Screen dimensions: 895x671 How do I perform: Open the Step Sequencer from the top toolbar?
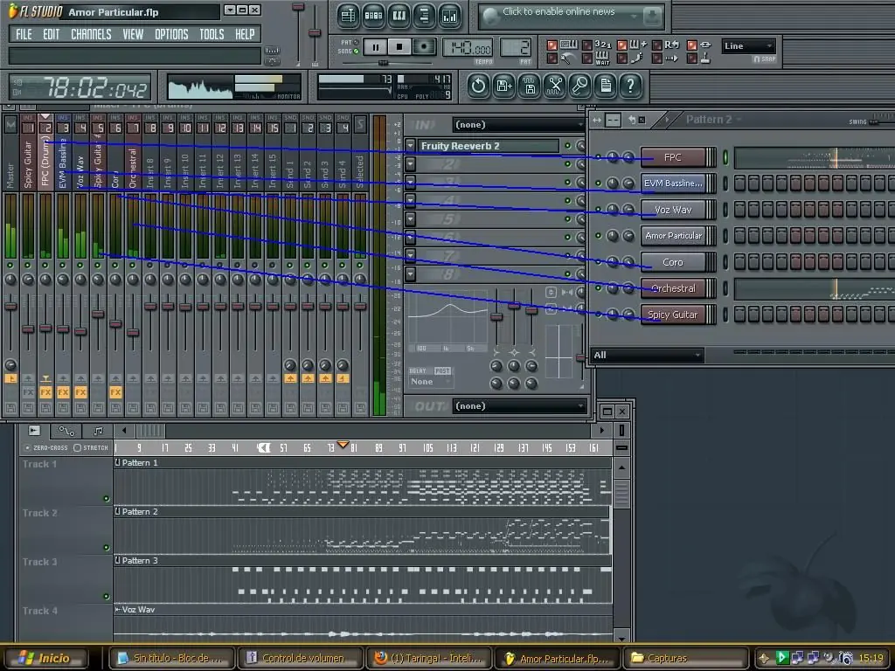pos(373,16)
